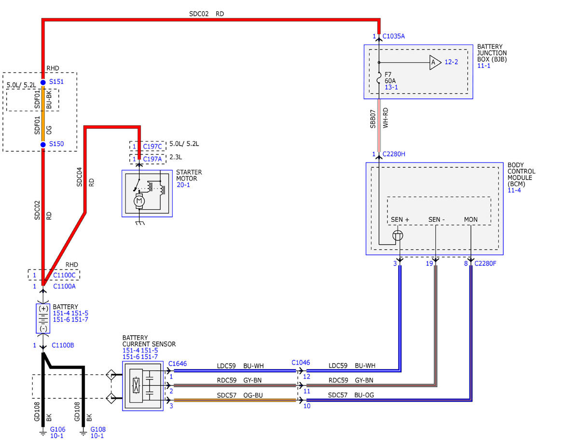Click the S150 blue splice dot
Screen dimensions: 579x447
point(43,144)
